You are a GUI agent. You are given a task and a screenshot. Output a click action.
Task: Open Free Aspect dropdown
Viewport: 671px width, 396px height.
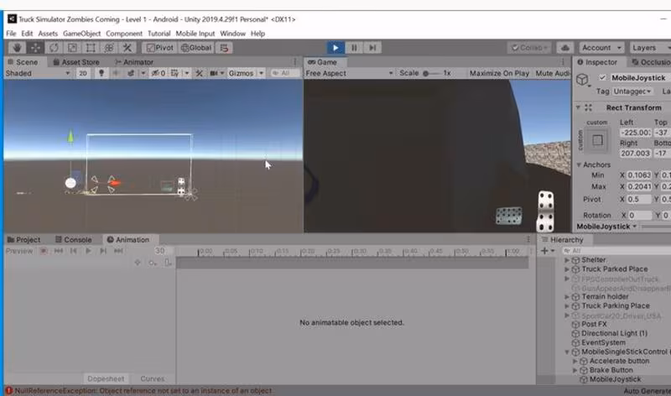(x=349, y=73)
